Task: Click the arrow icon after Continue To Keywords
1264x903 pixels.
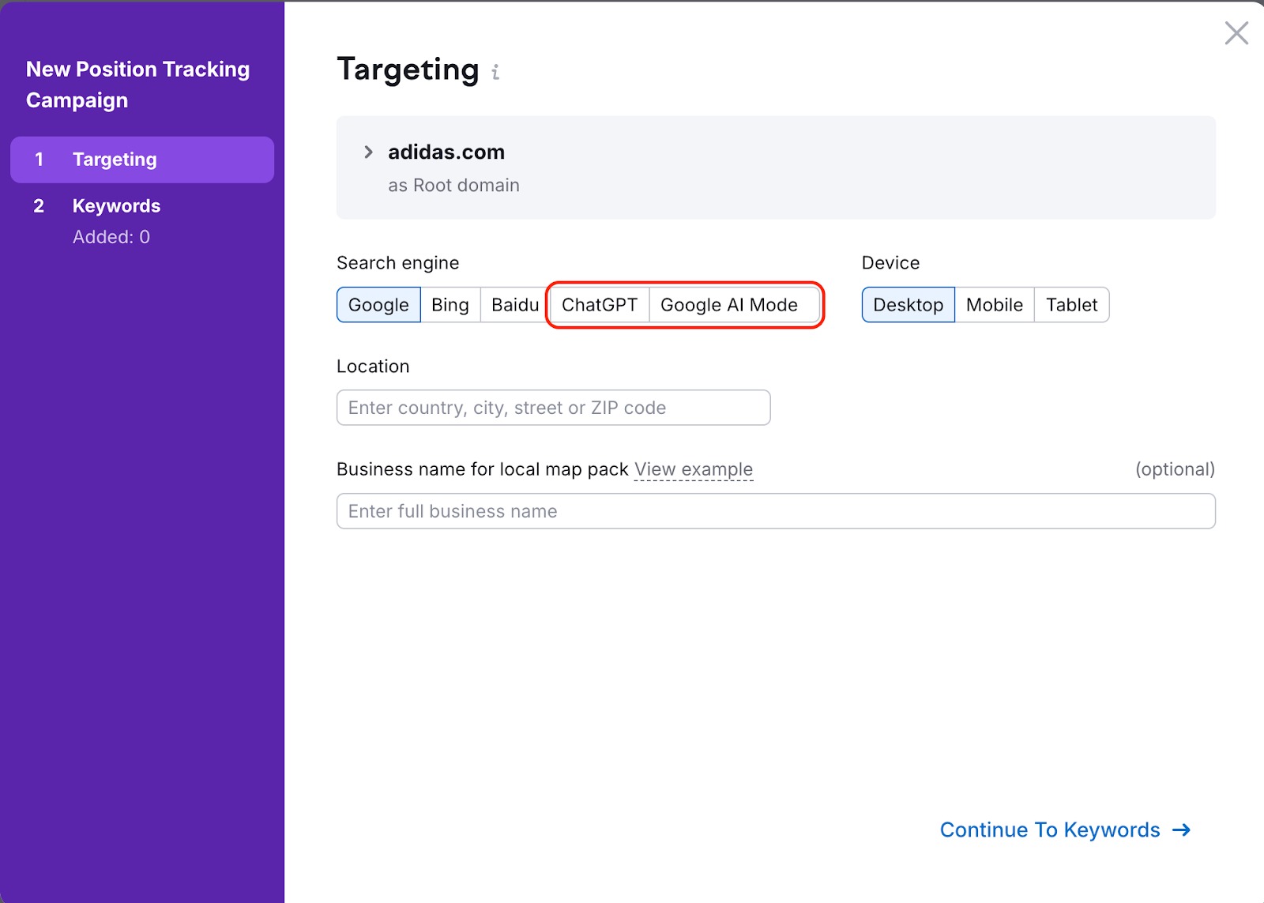Action: click(x=1182, y=830)
